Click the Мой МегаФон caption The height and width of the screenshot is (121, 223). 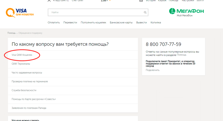185,16
